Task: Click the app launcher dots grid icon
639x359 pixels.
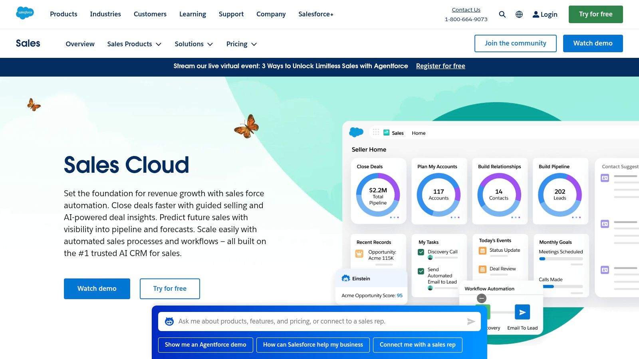Action: click(376, 132)
